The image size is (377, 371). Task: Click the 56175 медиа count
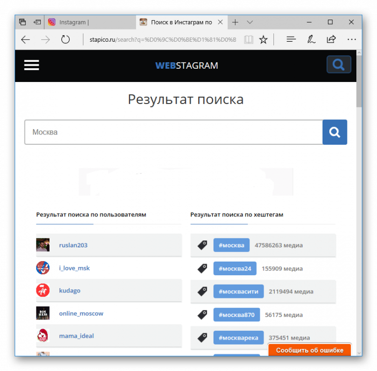(x=284, y=315)
